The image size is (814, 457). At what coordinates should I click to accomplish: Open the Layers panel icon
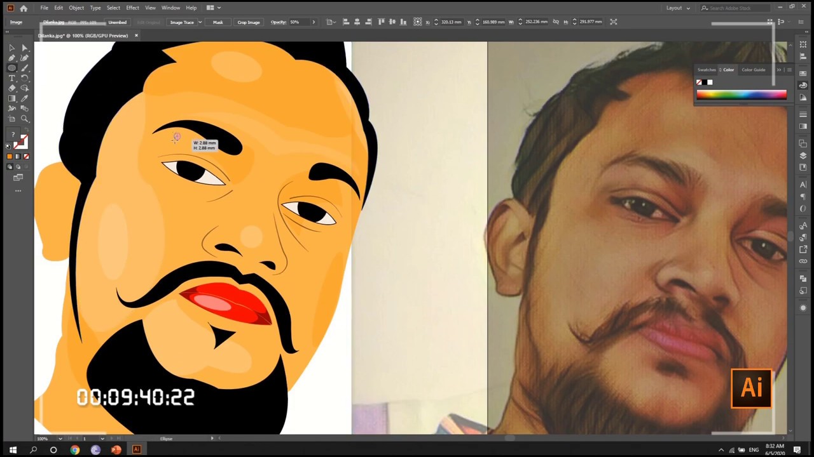tap(803, 156)
